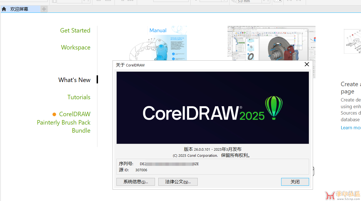Follow the Learn more link
This screenshot has height=201, width=361.
[351, 128]
